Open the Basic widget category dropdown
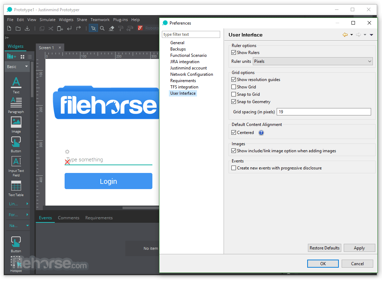The height and width of the screenshot is (281, 382). (x=17, y=66)
